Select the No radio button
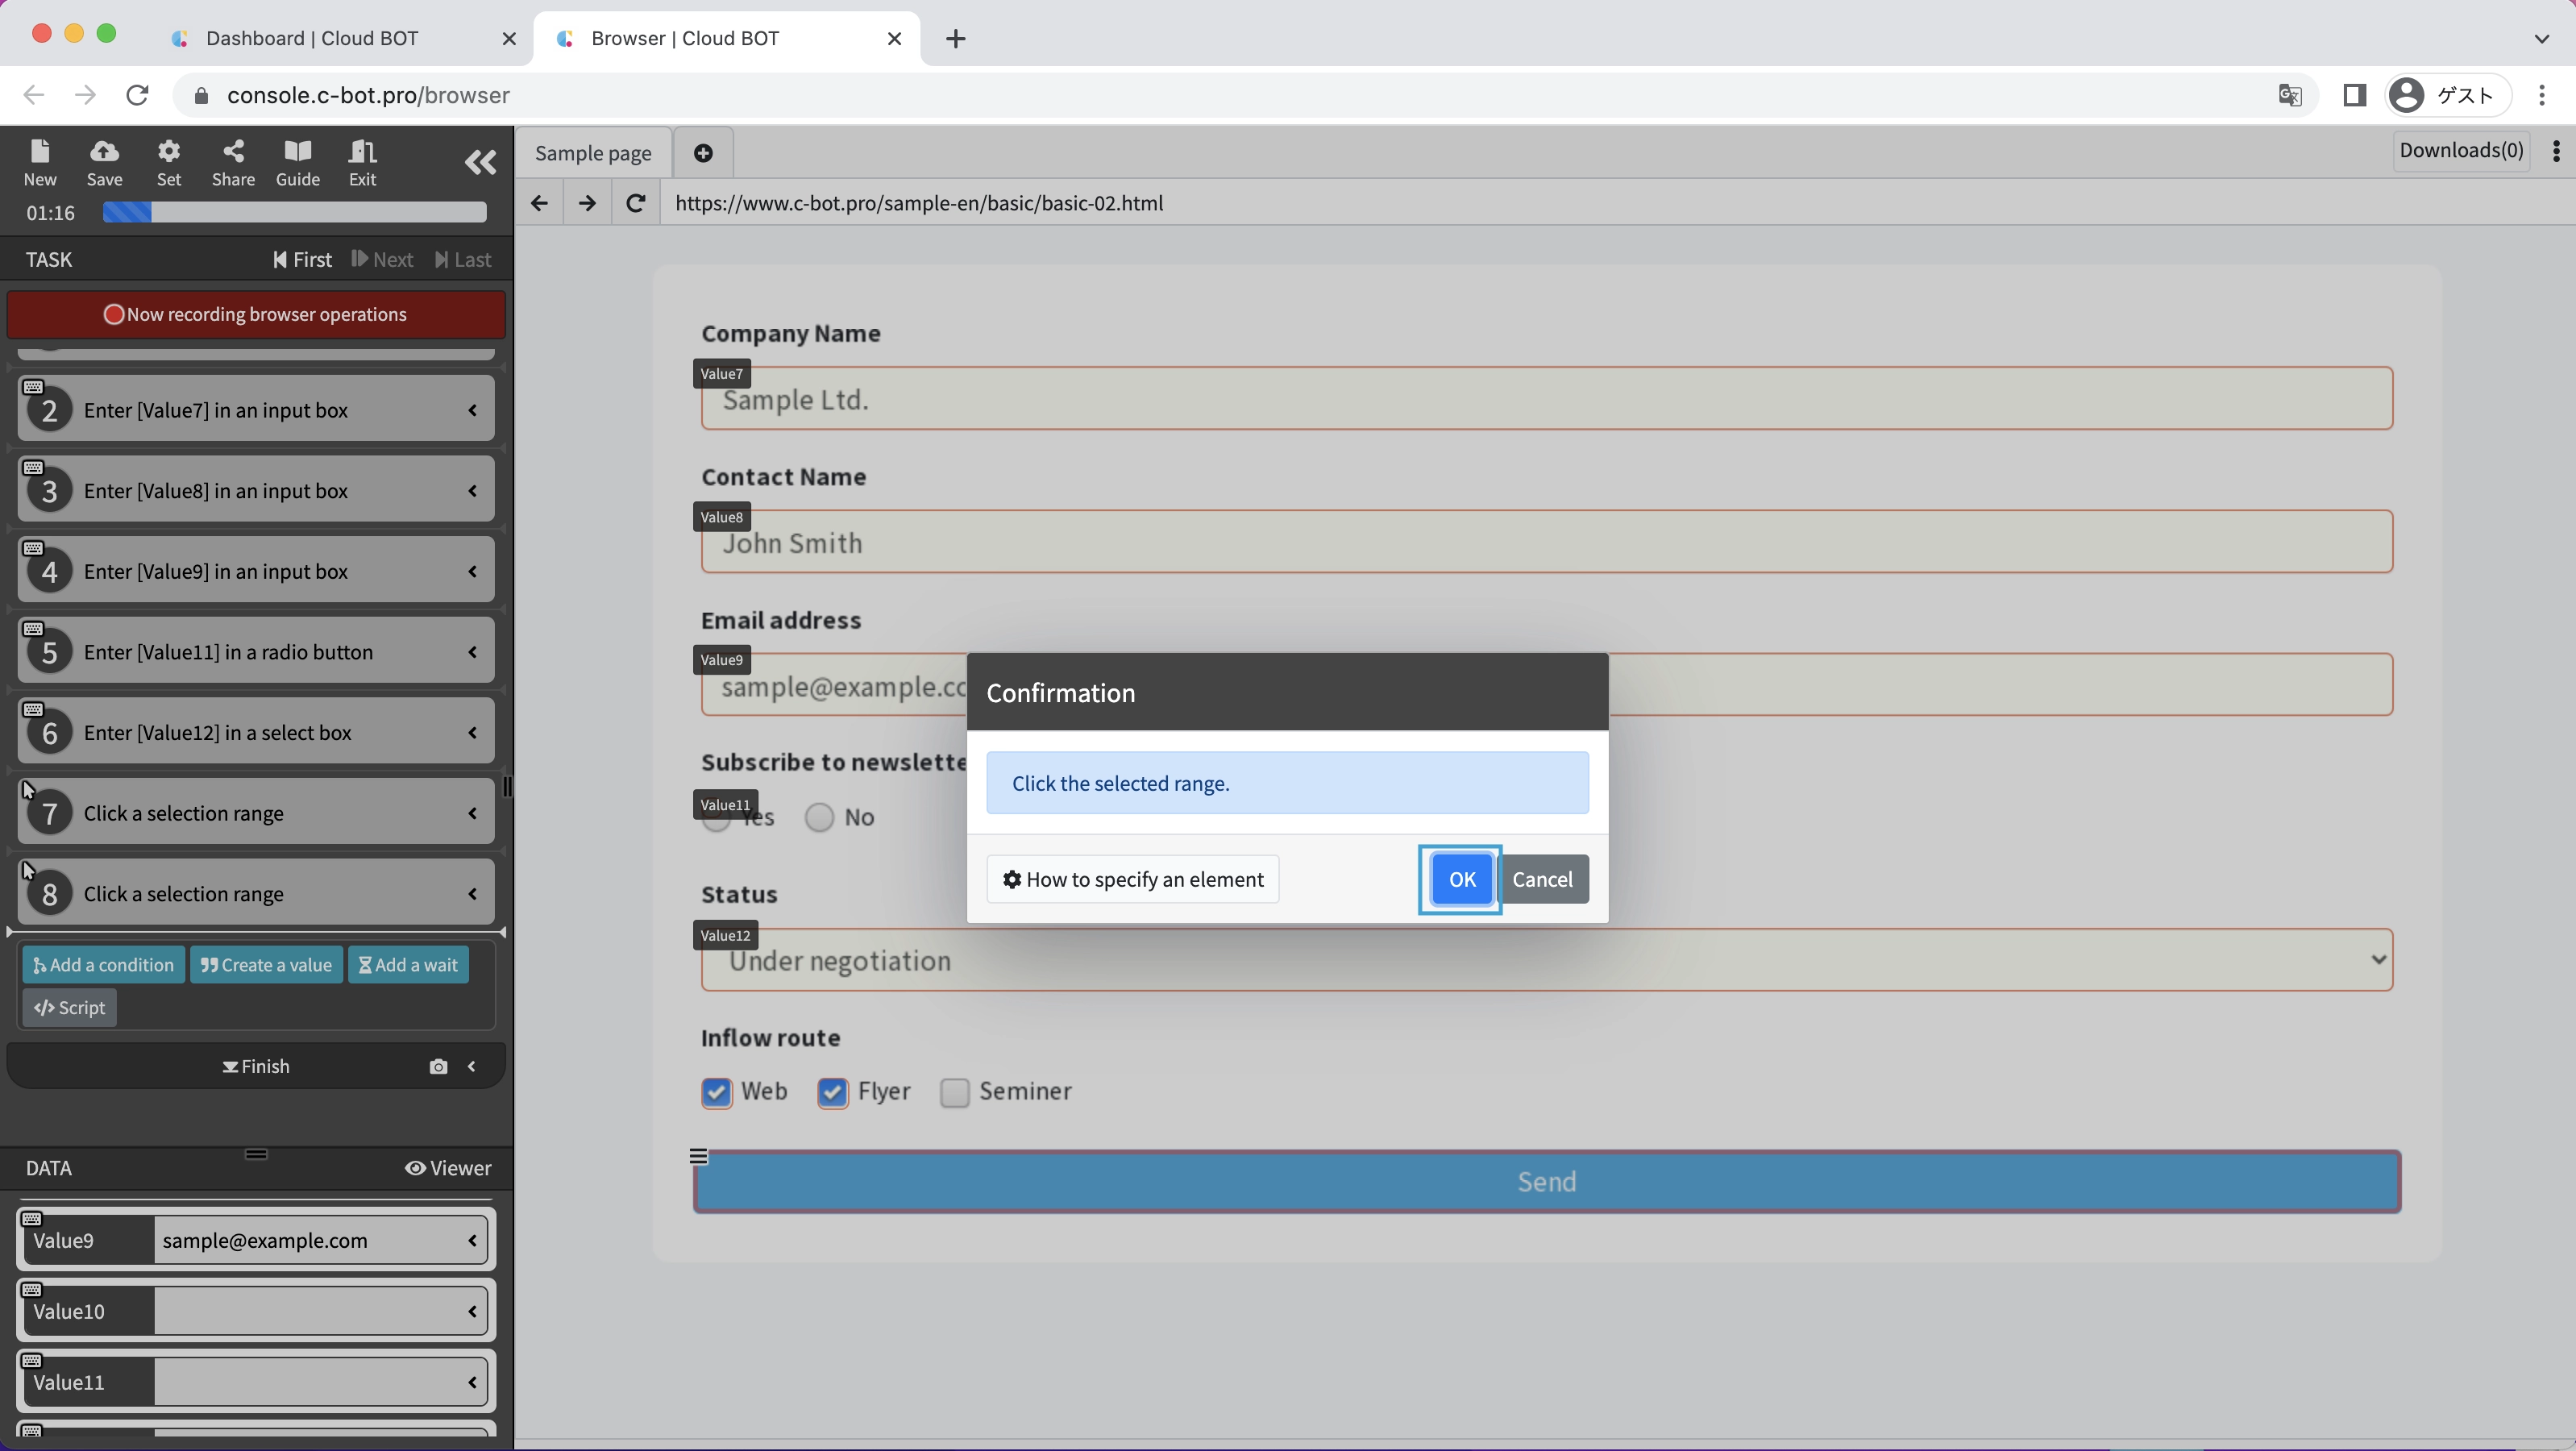Image resolution: width=2576 pixels, height=1451 pixels. pos(819,818)
